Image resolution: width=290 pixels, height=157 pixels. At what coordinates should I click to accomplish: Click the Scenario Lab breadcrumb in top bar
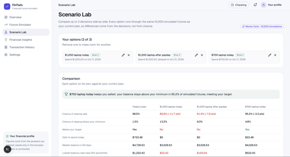(x=67, y=5)
